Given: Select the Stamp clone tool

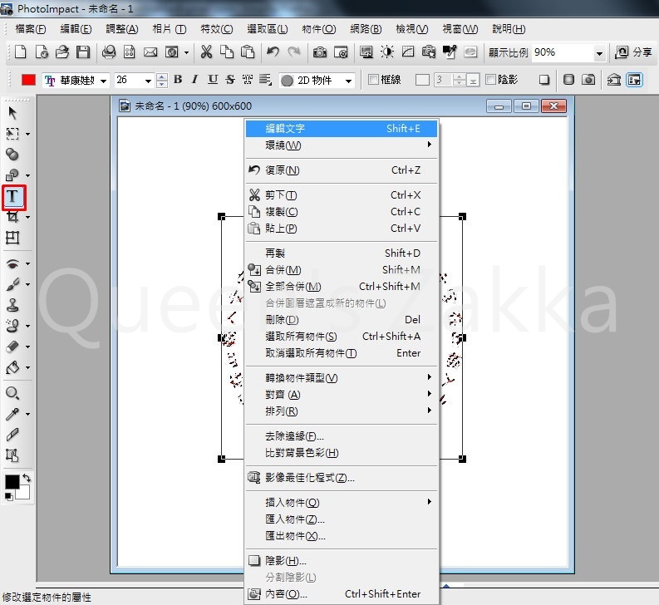Looking at the screenshot, I should [12, 305].
